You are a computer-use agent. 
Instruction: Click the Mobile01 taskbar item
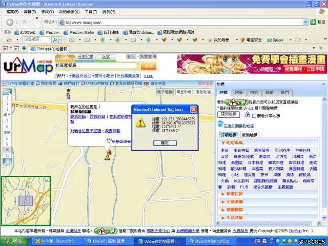109,241
